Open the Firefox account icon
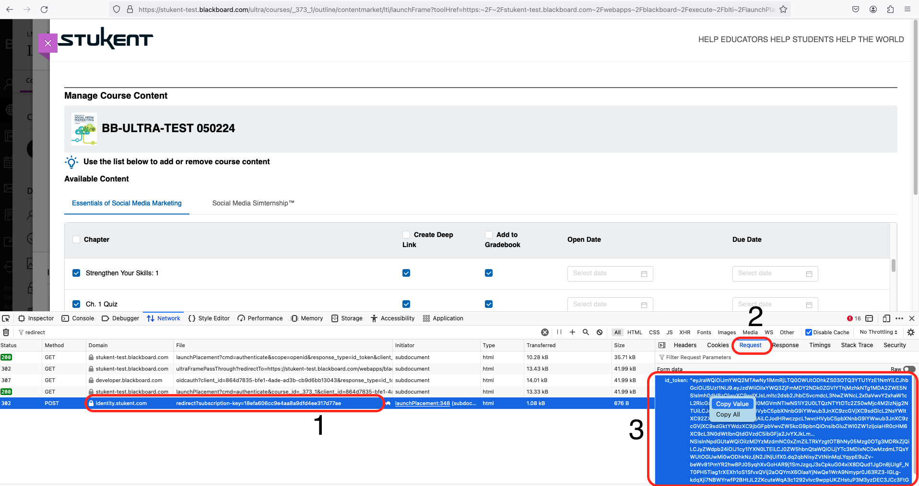 [873, 9]
